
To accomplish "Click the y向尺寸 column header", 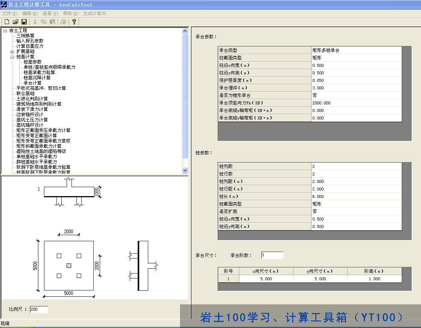I will 320,271.
